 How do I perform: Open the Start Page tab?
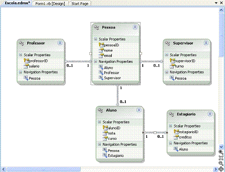pyautogui.click(x=80, y=4)
